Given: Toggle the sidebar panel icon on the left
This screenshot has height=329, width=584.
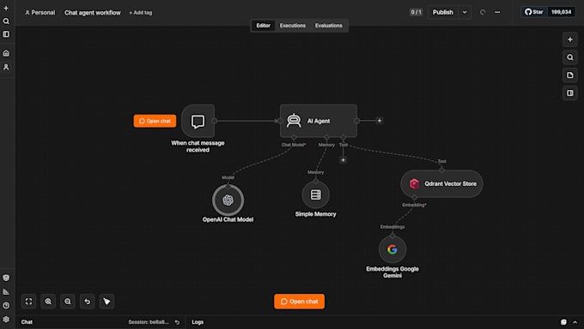Looking at the screenshot, I should (x=6, y=34).
